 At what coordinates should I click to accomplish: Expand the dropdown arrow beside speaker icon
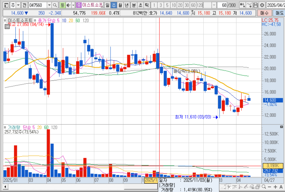click(73, 5)
